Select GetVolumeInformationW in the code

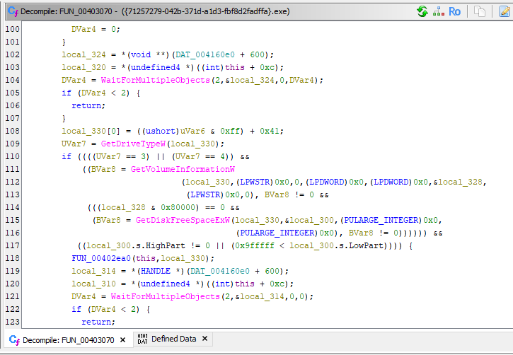click(x=183, y=169)
